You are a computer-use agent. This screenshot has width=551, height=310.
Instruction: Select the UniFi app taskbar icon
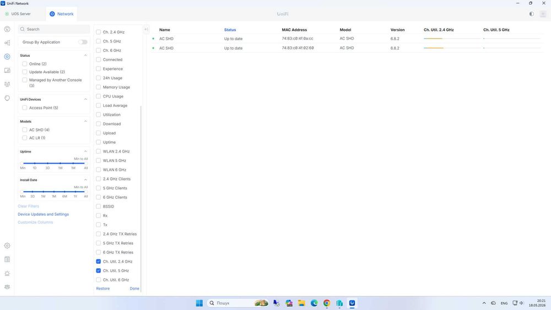point(352,303)
